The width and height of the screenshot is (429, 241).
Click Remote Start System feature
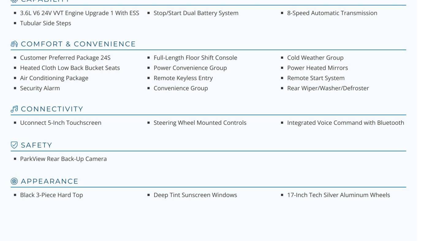pos(316,78)
